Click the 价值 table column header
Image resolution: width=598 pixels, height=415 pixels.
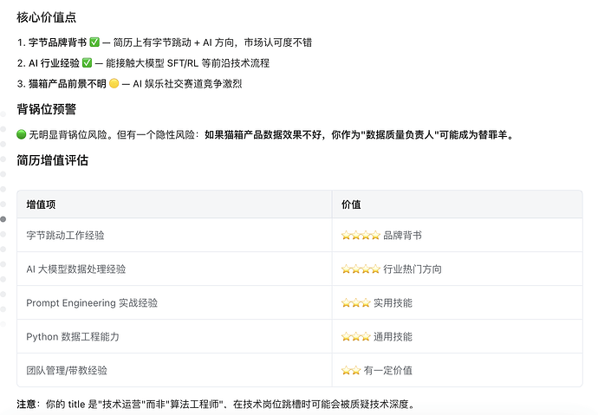(x=351, y=204)
